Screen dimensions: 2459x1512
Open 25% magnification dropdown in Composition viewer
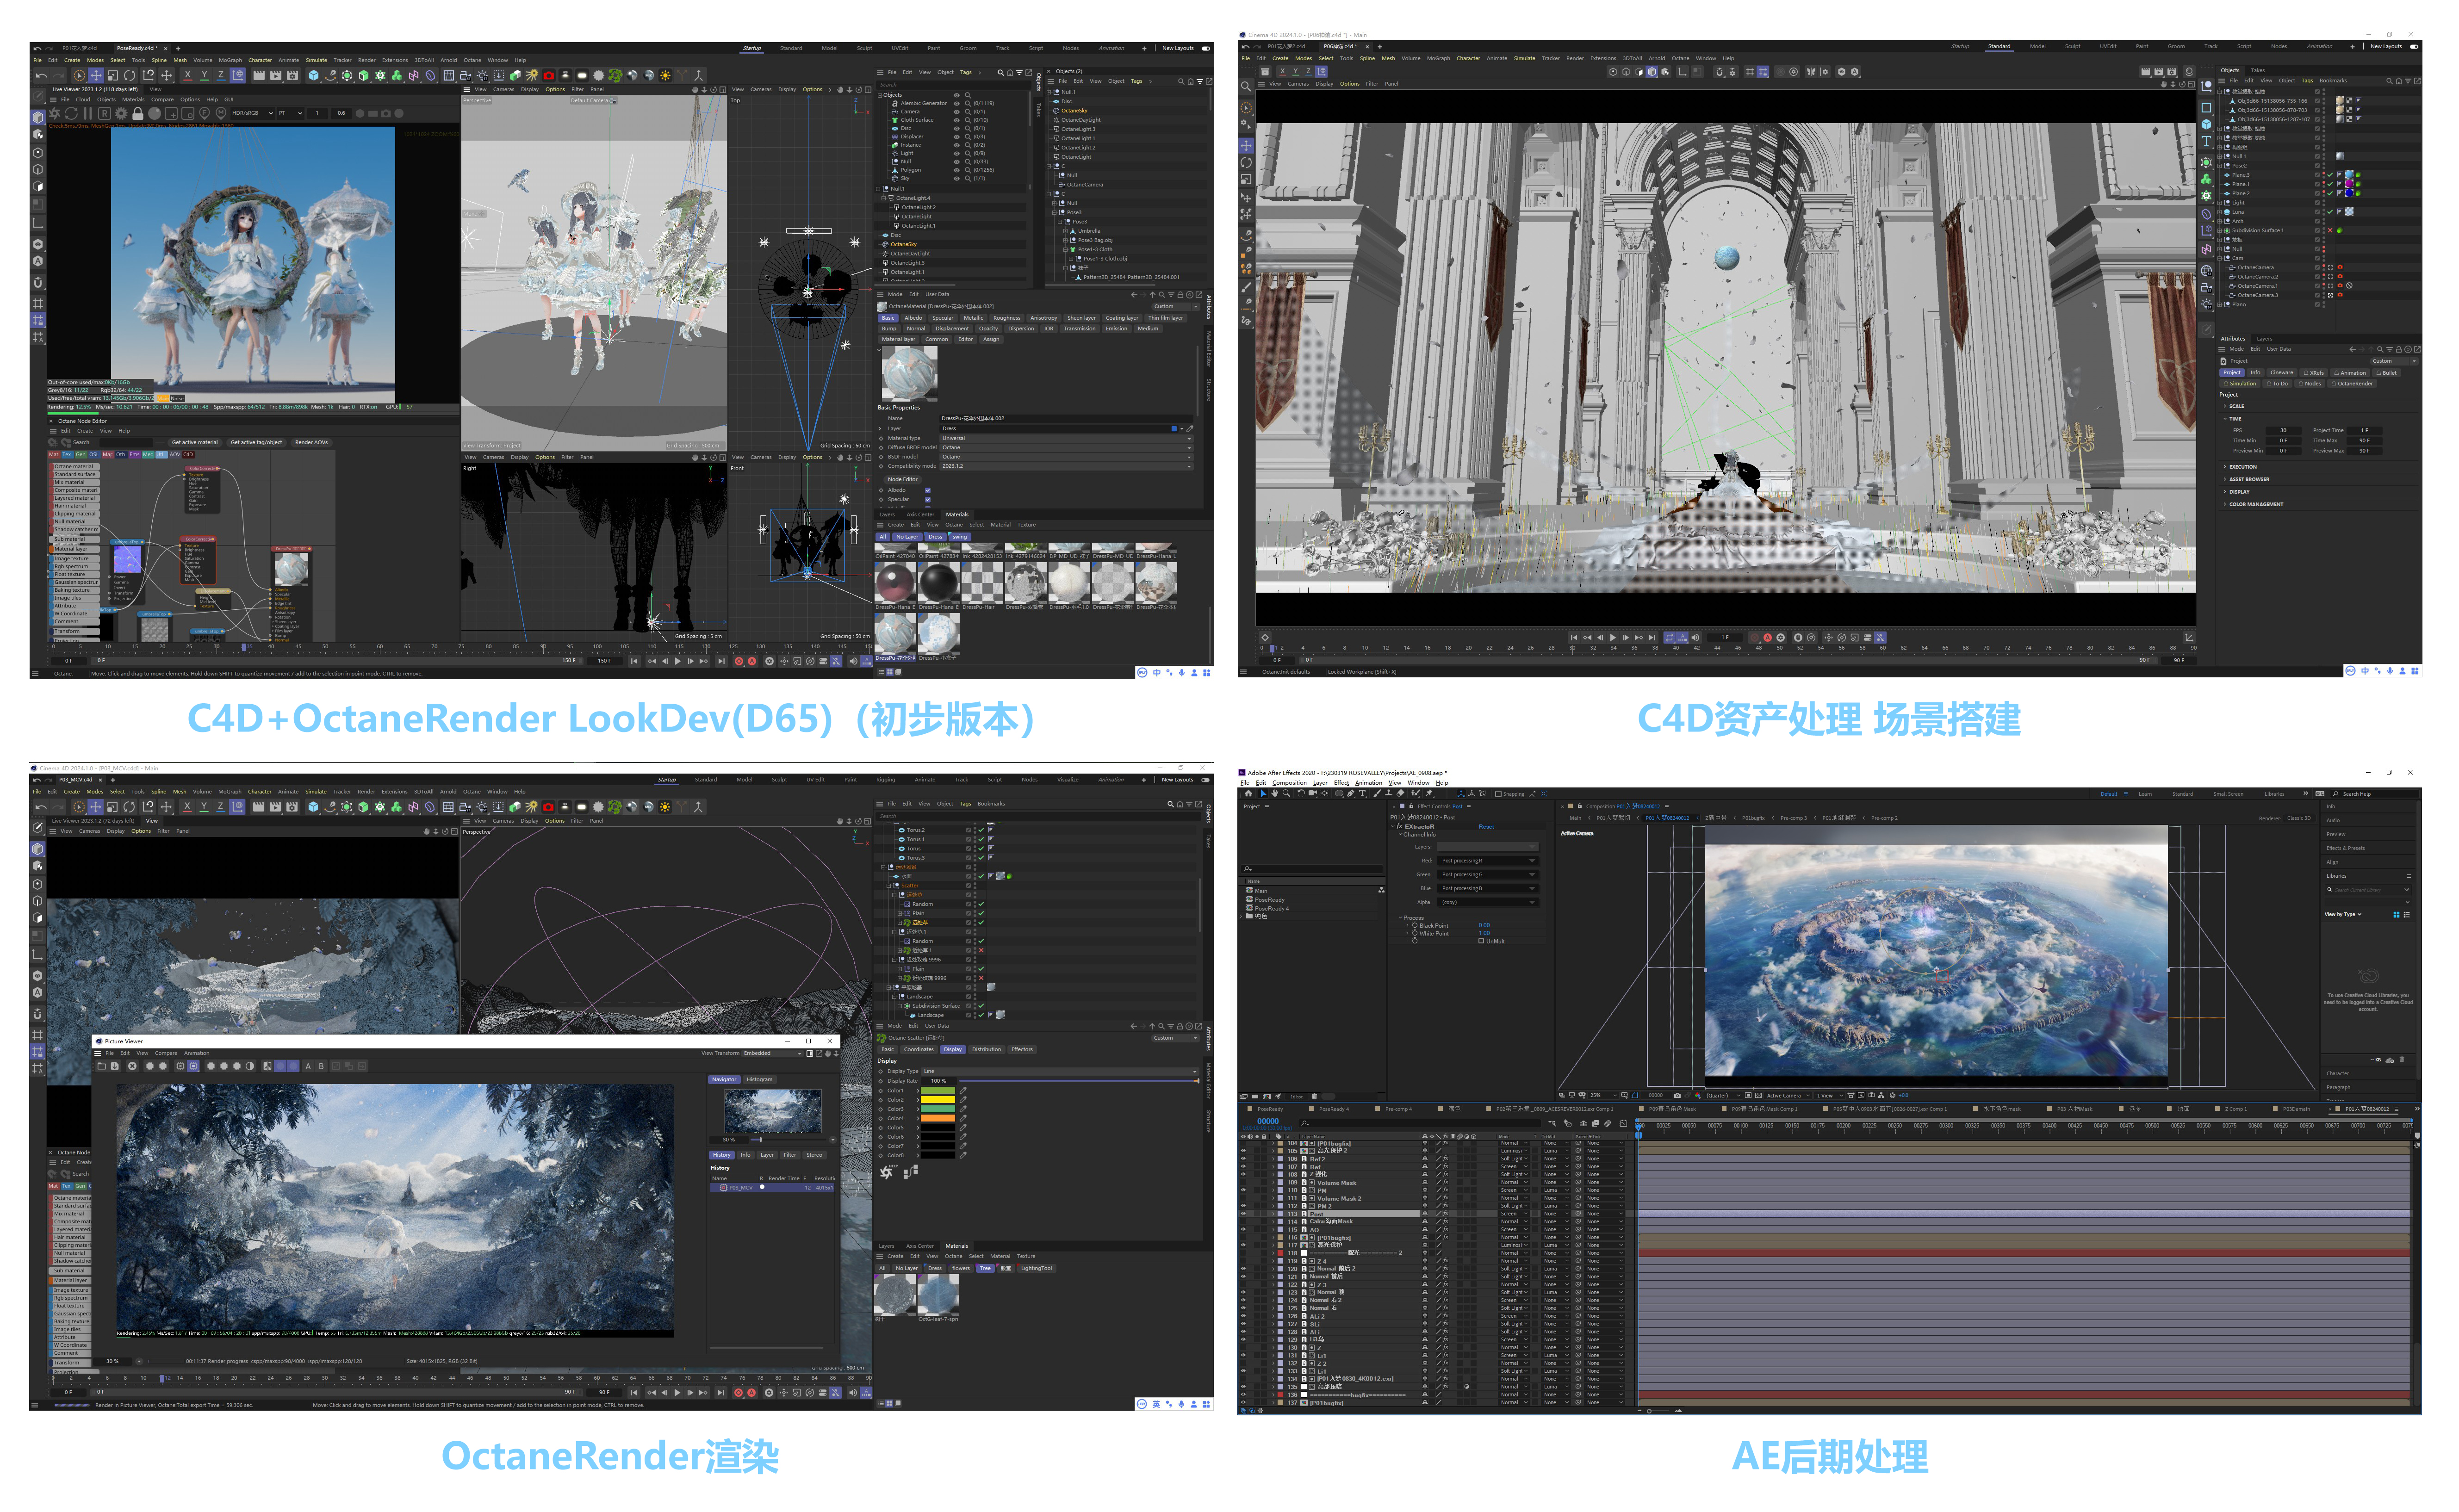pos(1603,1096)
